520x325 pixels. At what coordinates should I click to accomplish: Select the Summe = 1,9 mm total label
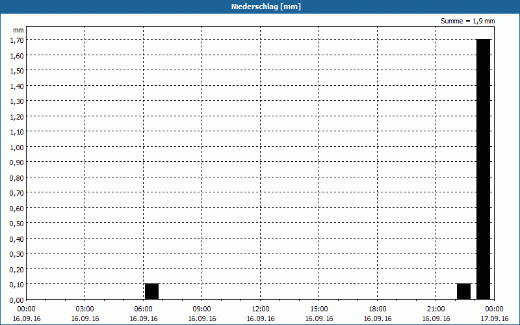point(467,21)
